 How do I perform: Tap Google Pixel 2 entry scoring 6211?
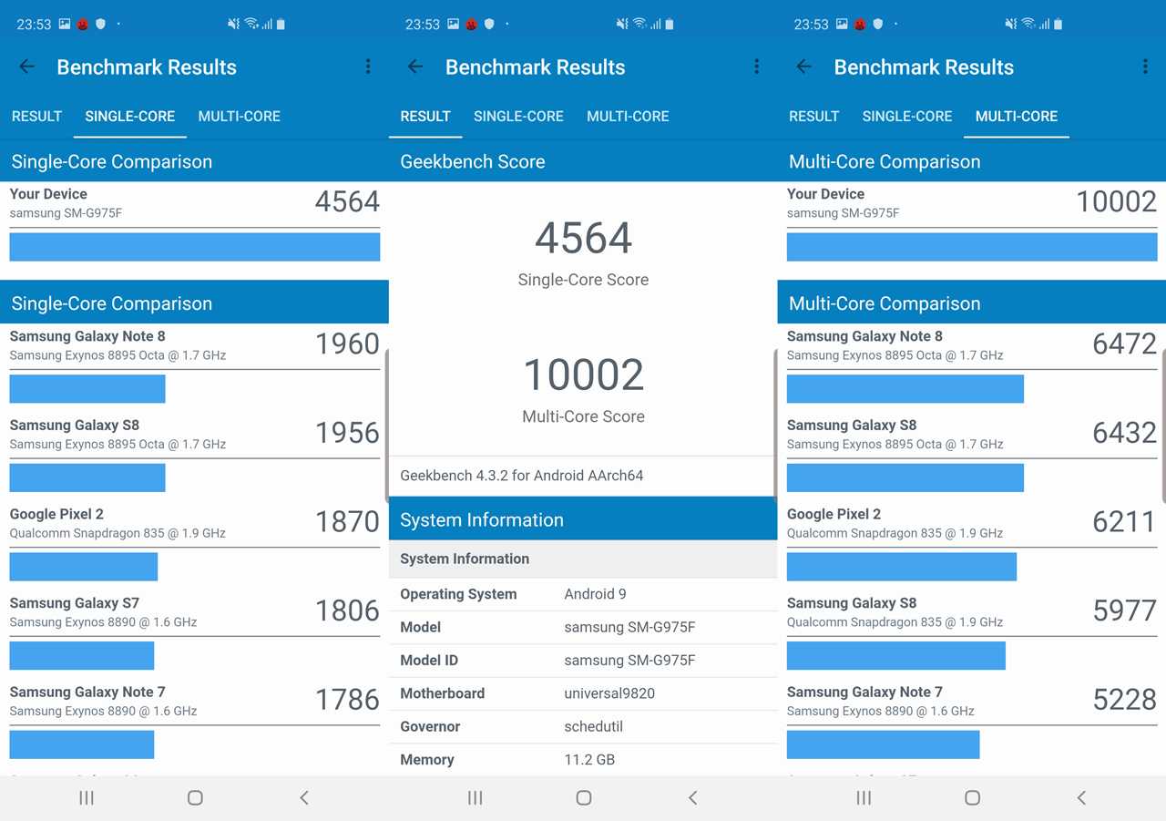coord(971,523)
